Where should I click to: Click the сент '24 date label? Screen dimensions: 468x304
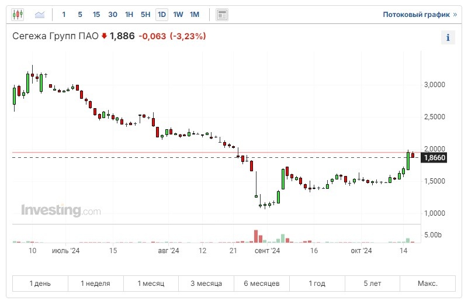point(267,251)
